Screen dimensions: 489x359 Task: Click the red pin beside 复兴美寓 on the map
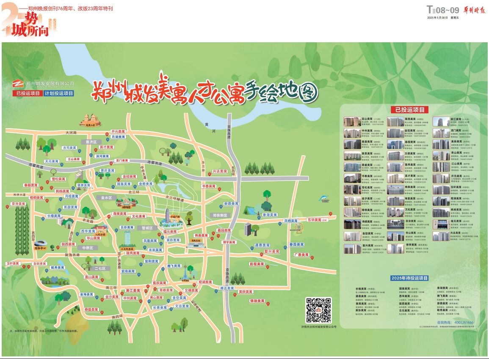coord(262,255)
